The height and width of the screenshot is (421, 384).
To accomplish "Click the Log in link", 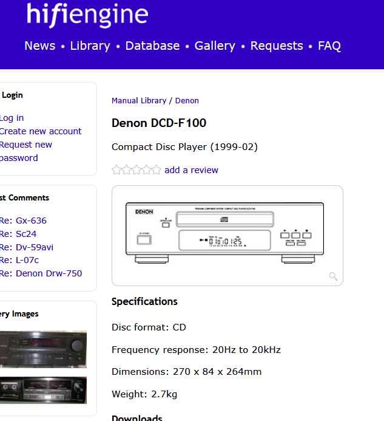I will point(12,118).
